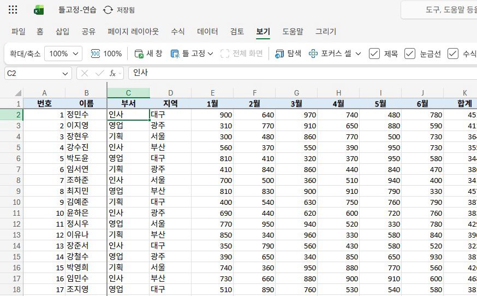Click the 저장됨 status text

126,10
